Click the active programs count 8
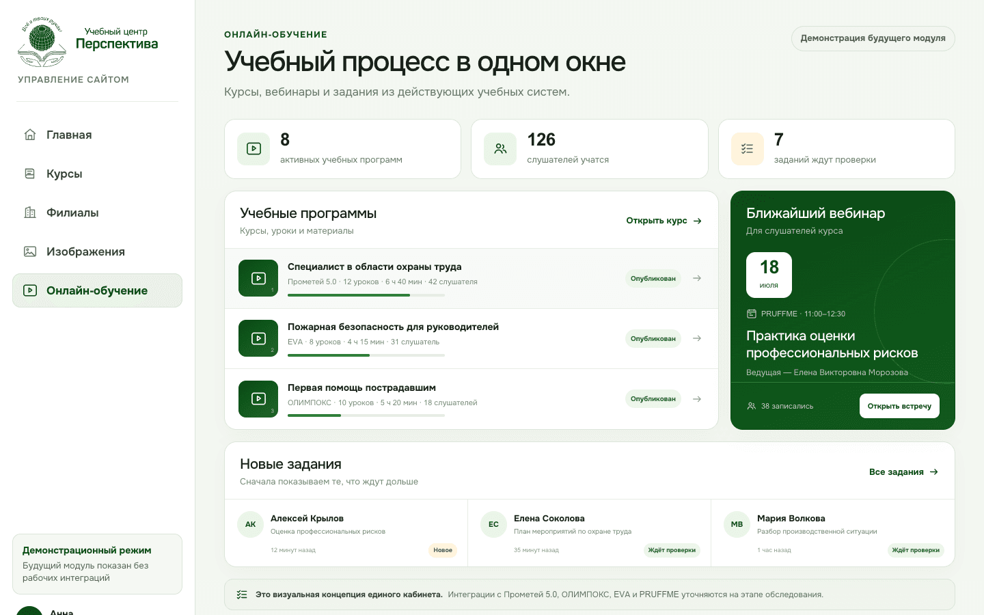Screen dimensions: 984x615 tap(285, 139)
